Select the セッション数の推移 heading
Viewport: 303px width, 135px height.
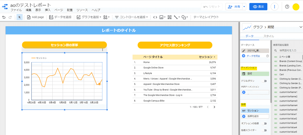[64, 45]
